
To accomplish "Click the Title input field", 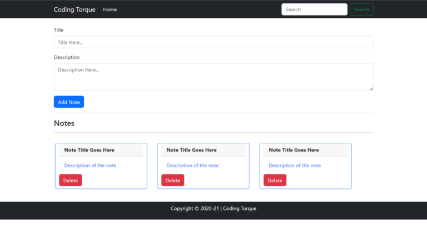I will point(213,42).
